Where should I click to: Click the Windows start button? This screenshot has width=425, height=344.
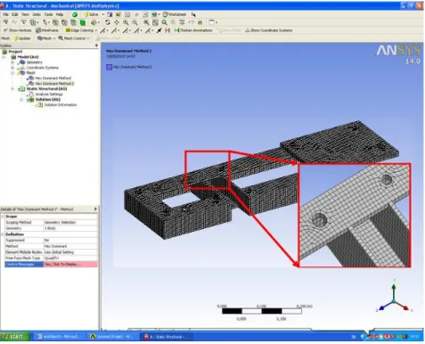point(15,336)
